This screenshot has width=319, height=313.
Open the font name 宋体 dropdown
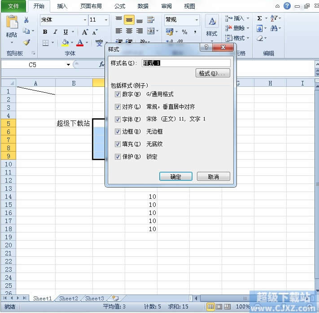85,20
